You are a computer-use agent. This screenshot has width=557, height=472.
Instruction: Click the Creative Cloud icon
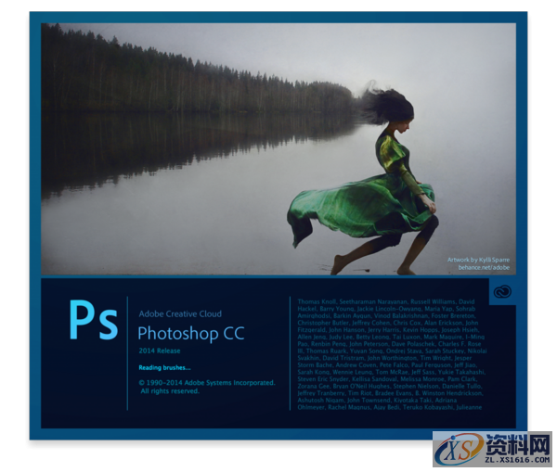[x=503, y=291]
